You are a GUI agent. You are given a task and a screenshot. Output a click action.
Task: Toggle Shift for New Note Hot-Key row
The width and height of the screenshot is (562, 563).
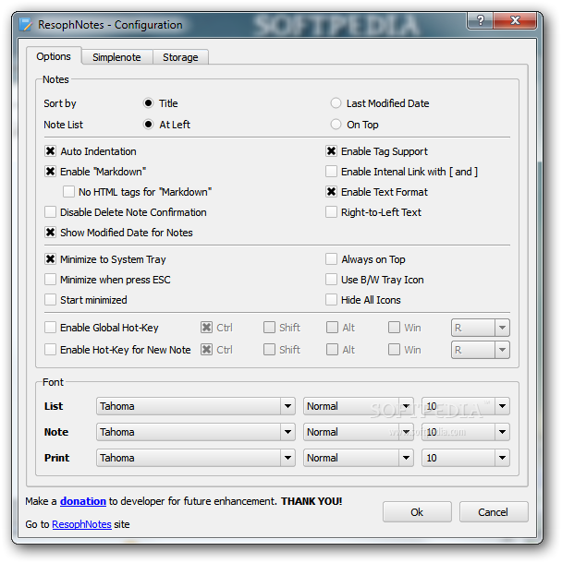click(x=269, y=350)
